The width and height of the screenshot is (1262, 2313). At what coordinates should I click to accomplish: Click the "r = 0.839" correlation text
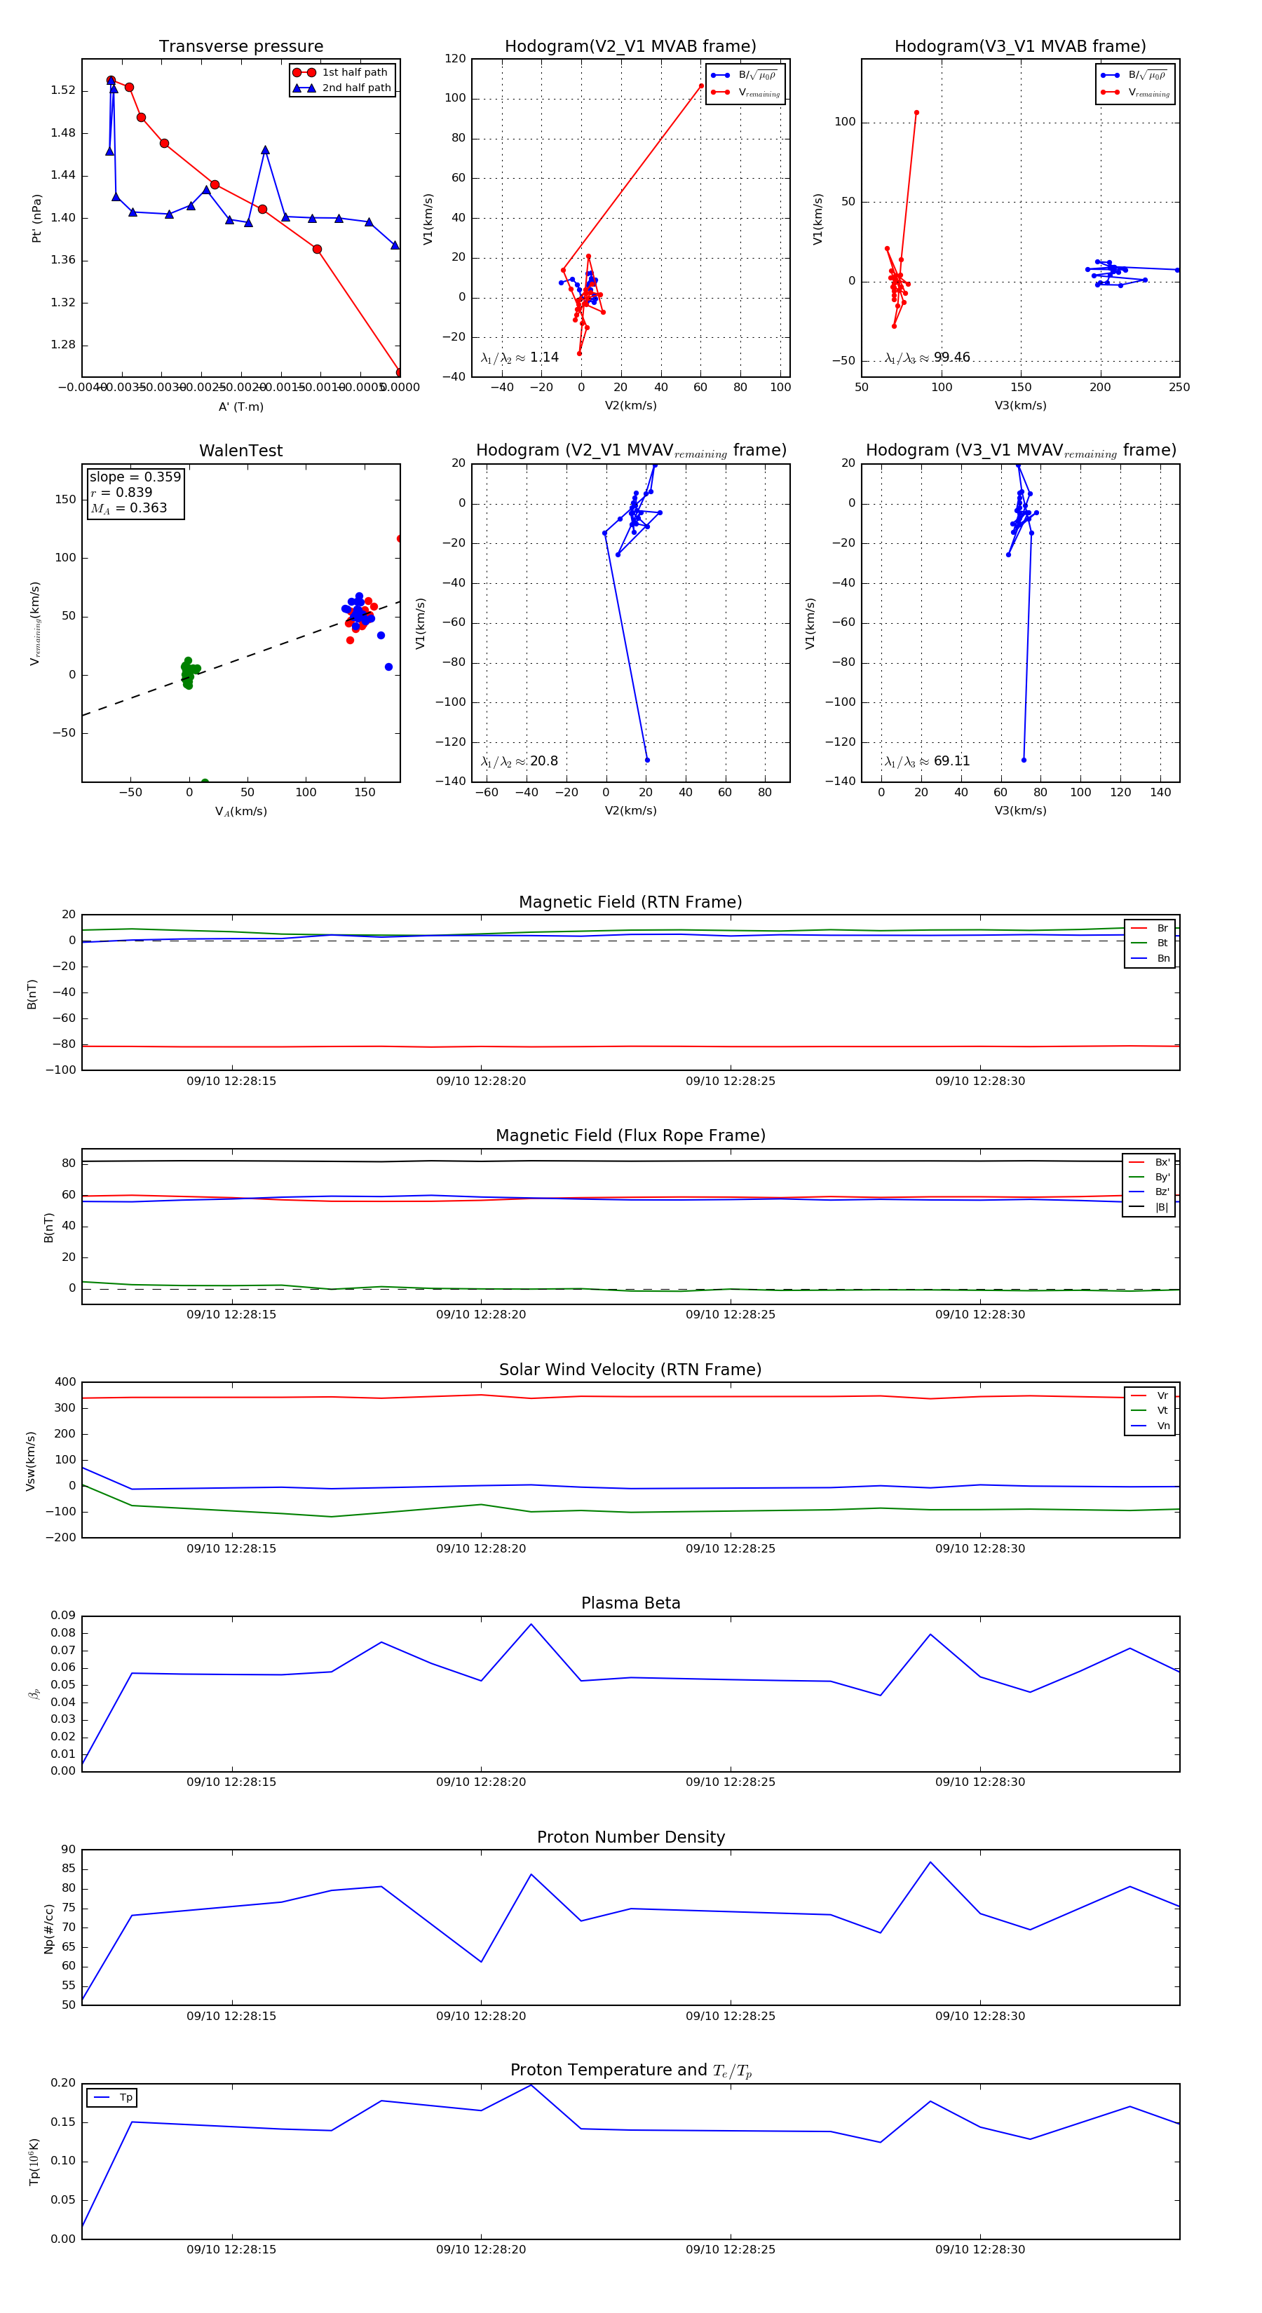[121, 492]
